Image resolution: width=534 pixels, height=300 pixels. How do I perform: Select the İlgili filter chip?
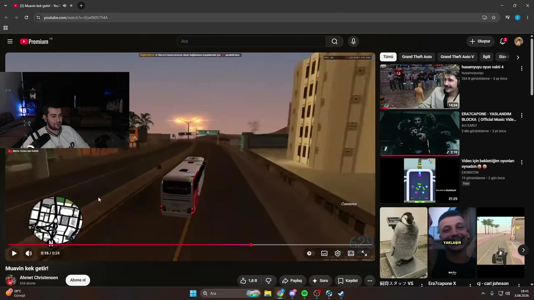pos(486,57)
